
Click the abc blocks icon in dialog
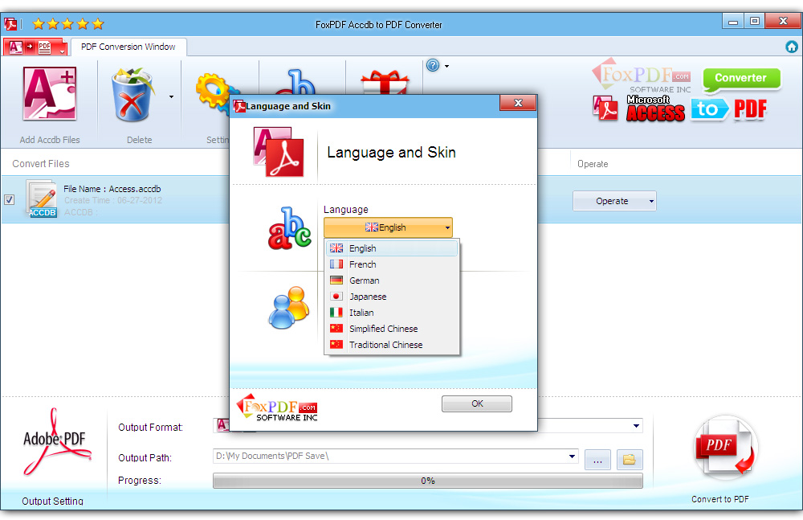(x=289, y=228)
